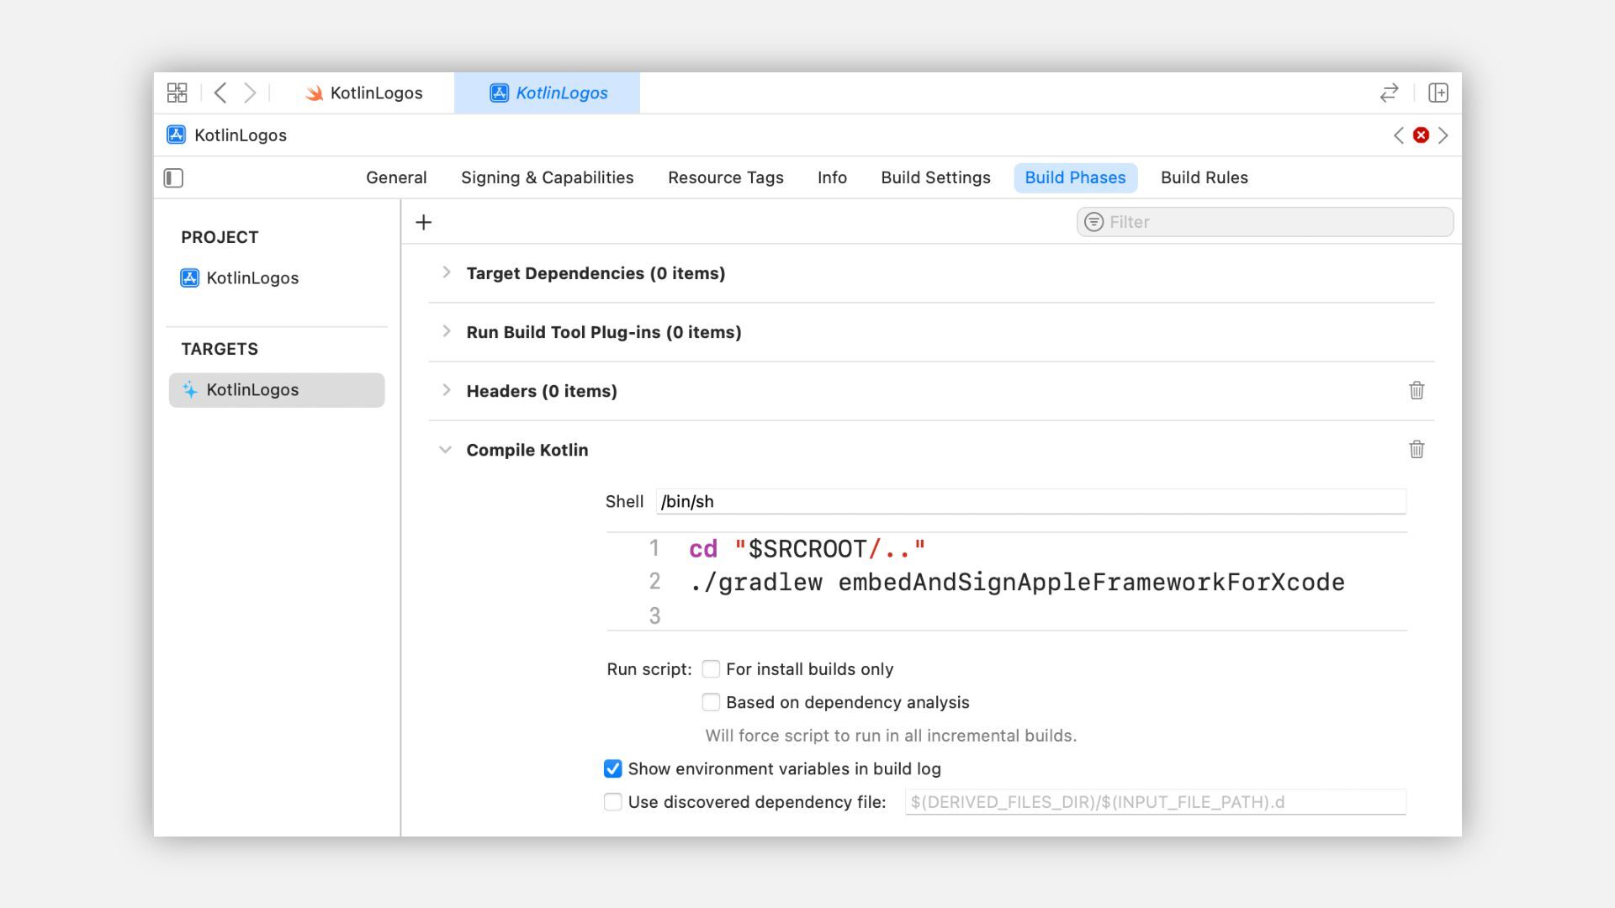Viewport: 1615px width, 908px height.
Task: Collapse the Compile Kotlin phase
Action: [x=445, y=450]
